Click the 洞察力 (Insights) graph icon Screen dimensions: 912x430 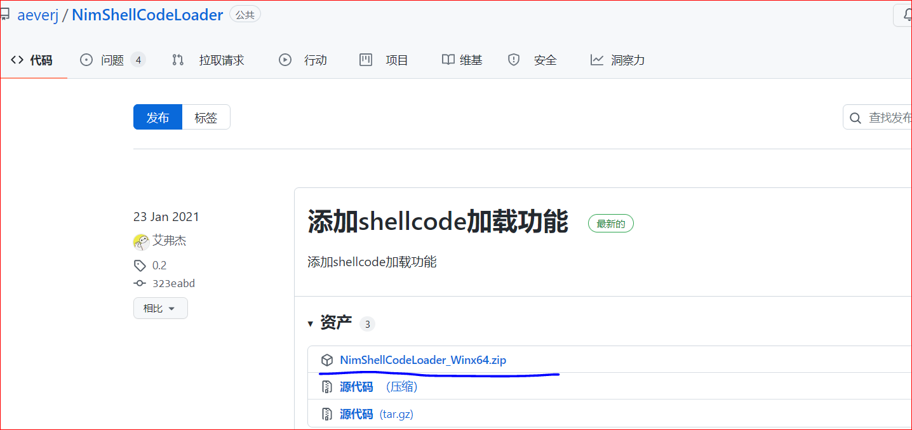[x=597, y=60]
